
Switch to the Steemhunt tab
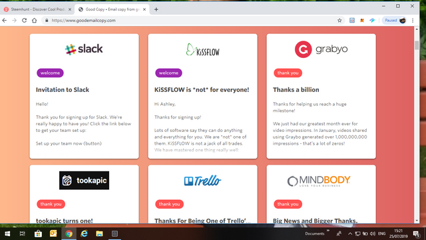coord(37,9)
